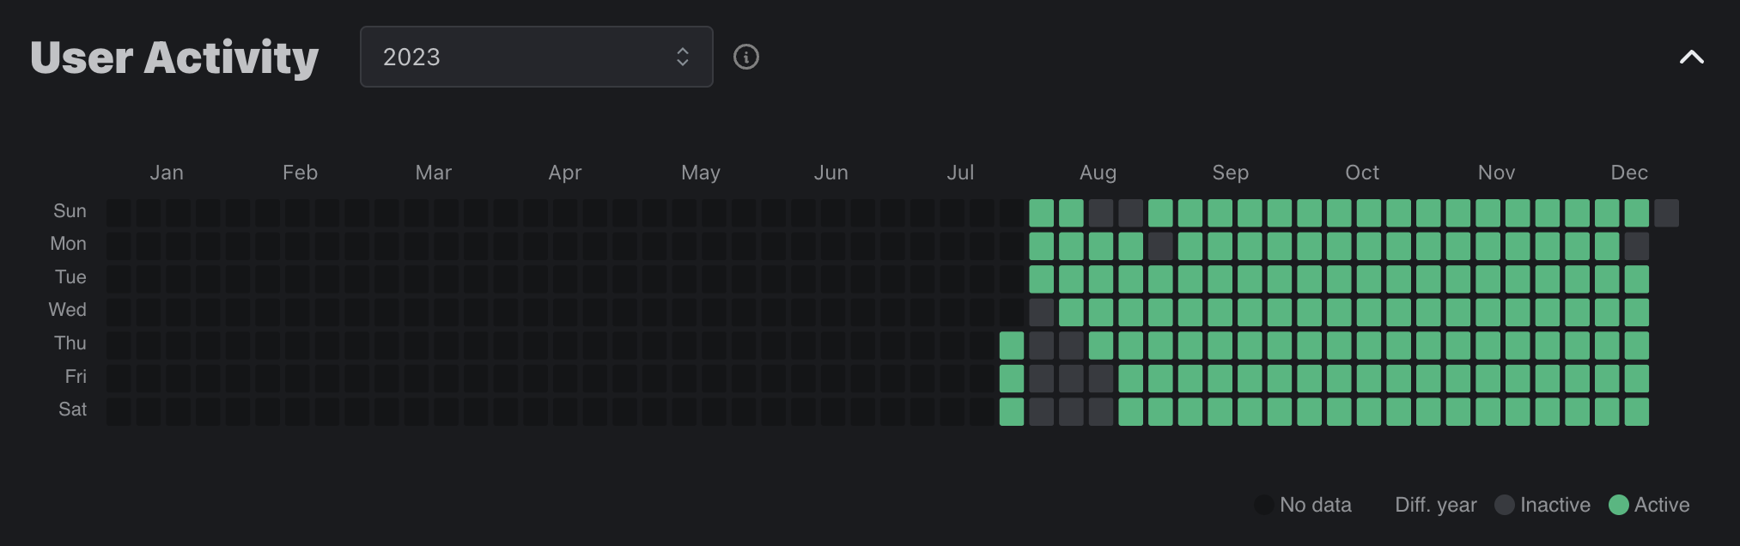This screenshot has height=546, width=1740.
Task: Click the Sun weekday label
Action: click(x=70, y=211)
